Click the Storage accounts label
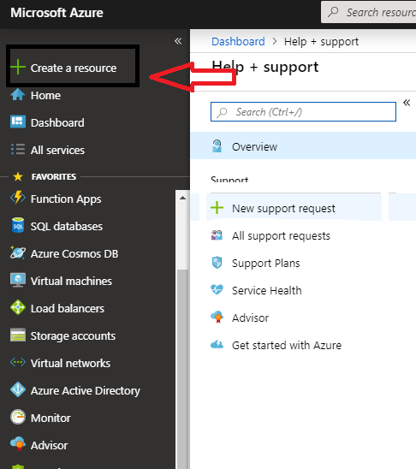The width and height of the screenshot is (416, 469). [x=73, y=335]
